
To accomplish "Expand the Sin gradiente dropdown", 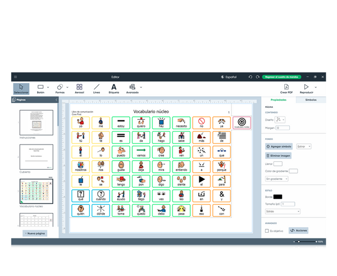I will tap(277, 179).
